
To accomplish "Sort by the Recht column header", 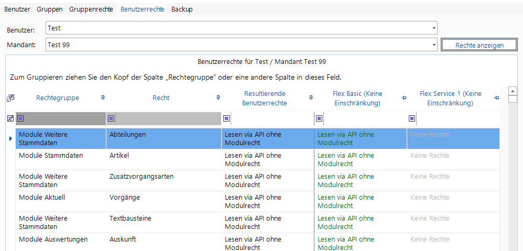I will [161, 97].
